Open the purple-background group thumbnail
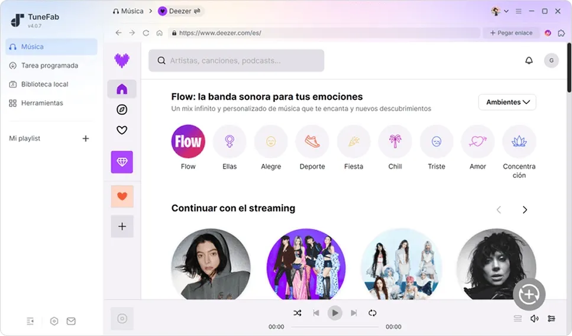 [x=306, y=264]
